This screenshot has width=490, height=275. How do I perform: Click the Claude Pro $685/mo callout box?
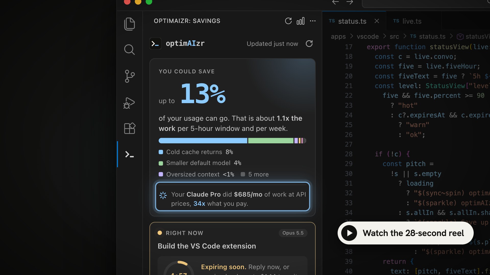232,196
